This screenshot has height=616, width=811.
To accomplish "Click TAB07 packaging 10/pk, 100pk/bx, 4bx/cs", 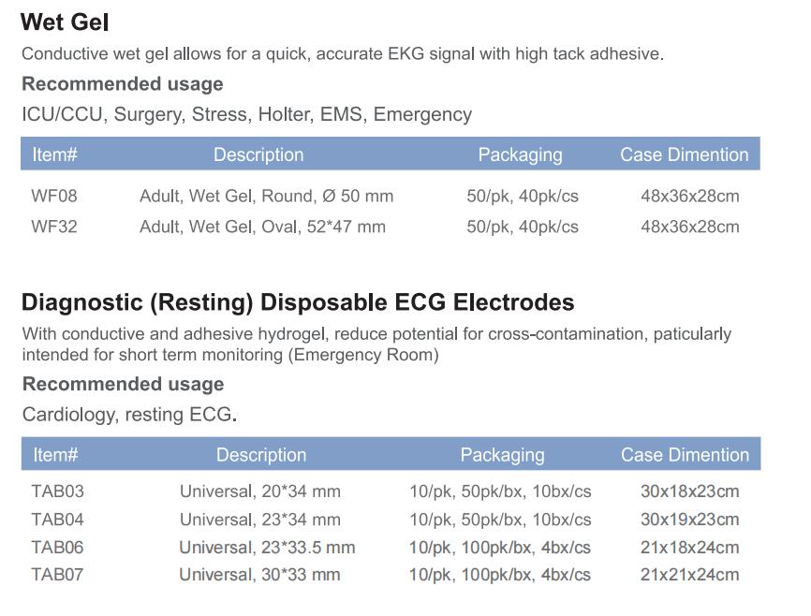I will tap(500, 575).
